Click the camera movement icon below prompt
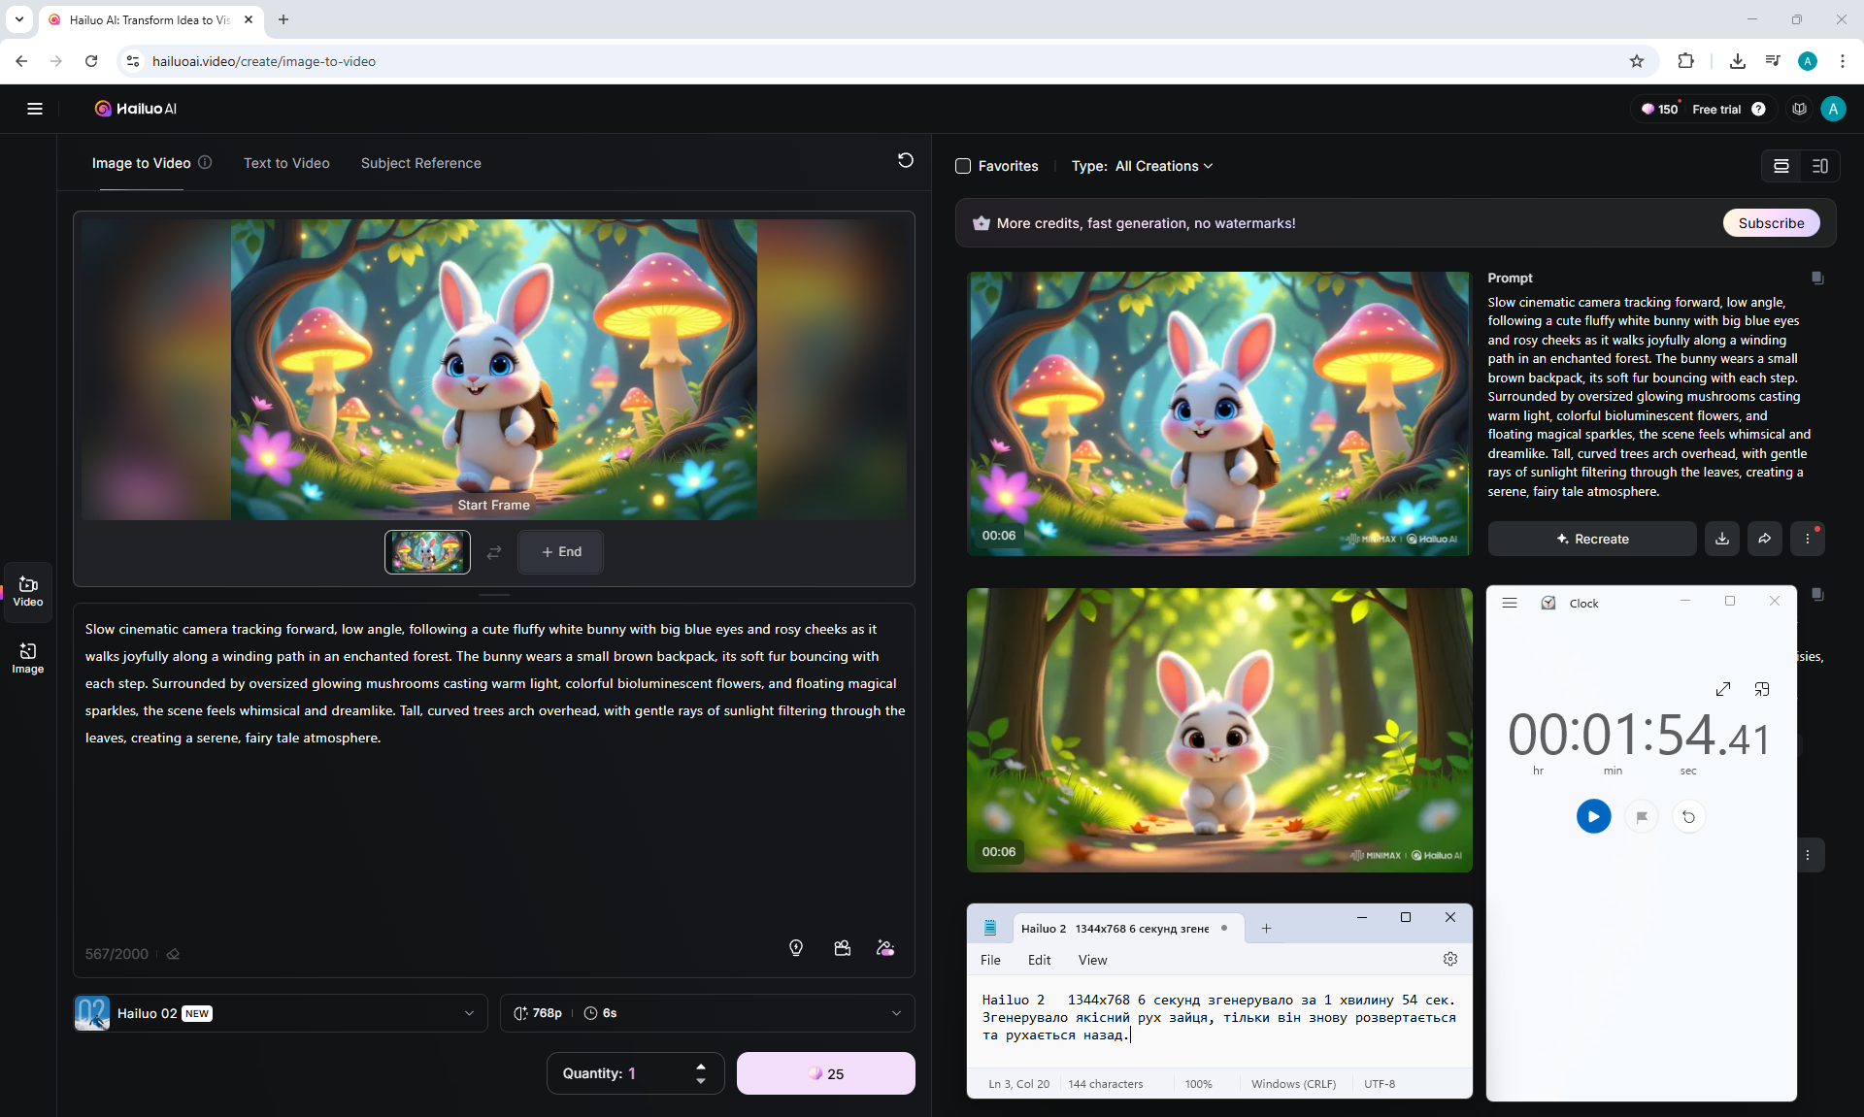Viewport: 1864px width, 1117px height. pyautogui.click(x=842, y=948)
